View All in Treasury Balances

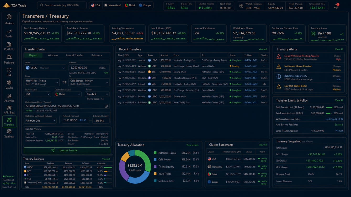[x=106, y=159]
